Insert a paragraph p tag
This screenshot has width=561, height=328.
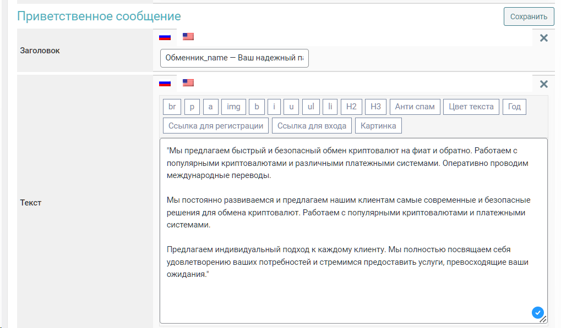(192, 107)
